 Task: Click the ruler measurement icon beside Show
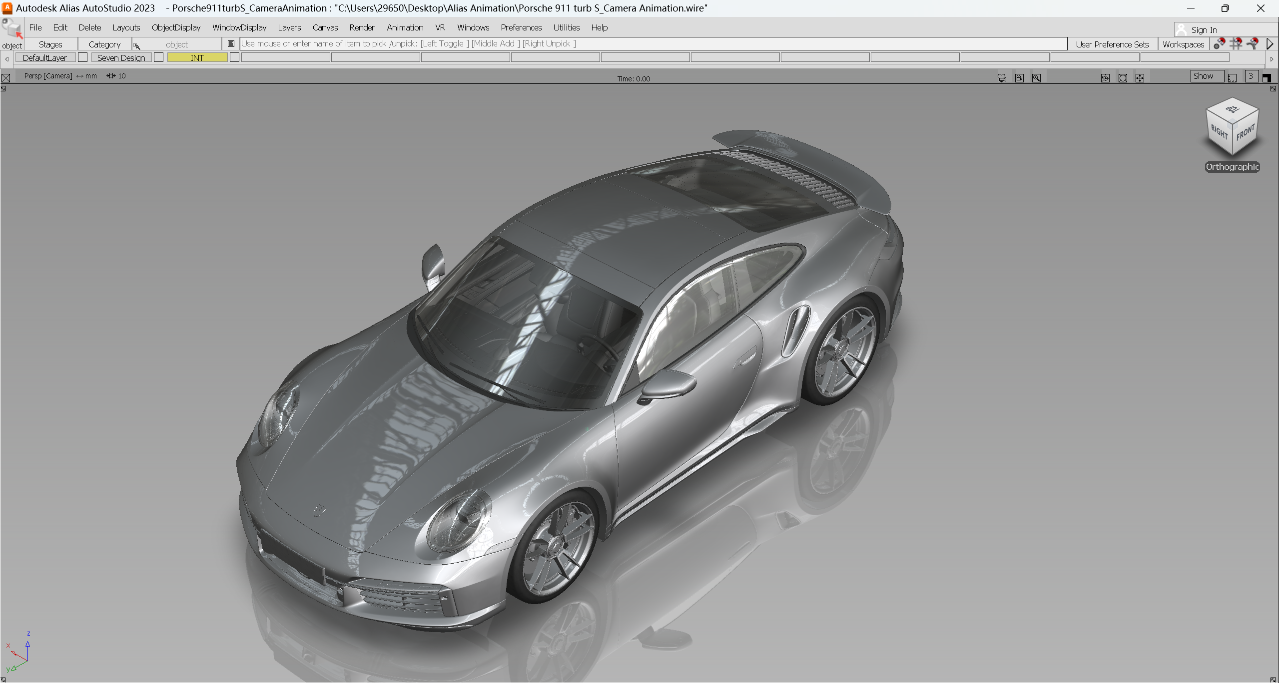point(1233,78)
